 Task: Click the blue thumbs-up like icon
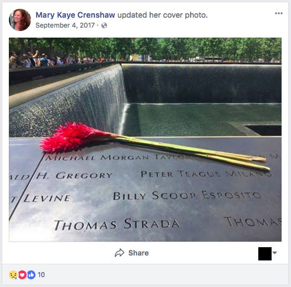32,275
